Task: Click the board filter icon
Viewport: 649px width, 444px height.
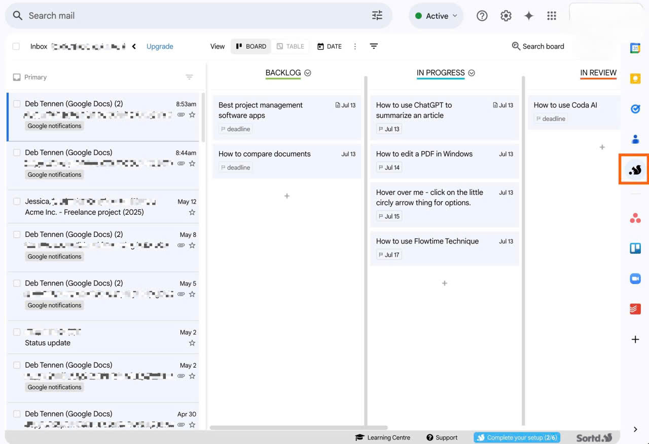Action: [374, 46]
